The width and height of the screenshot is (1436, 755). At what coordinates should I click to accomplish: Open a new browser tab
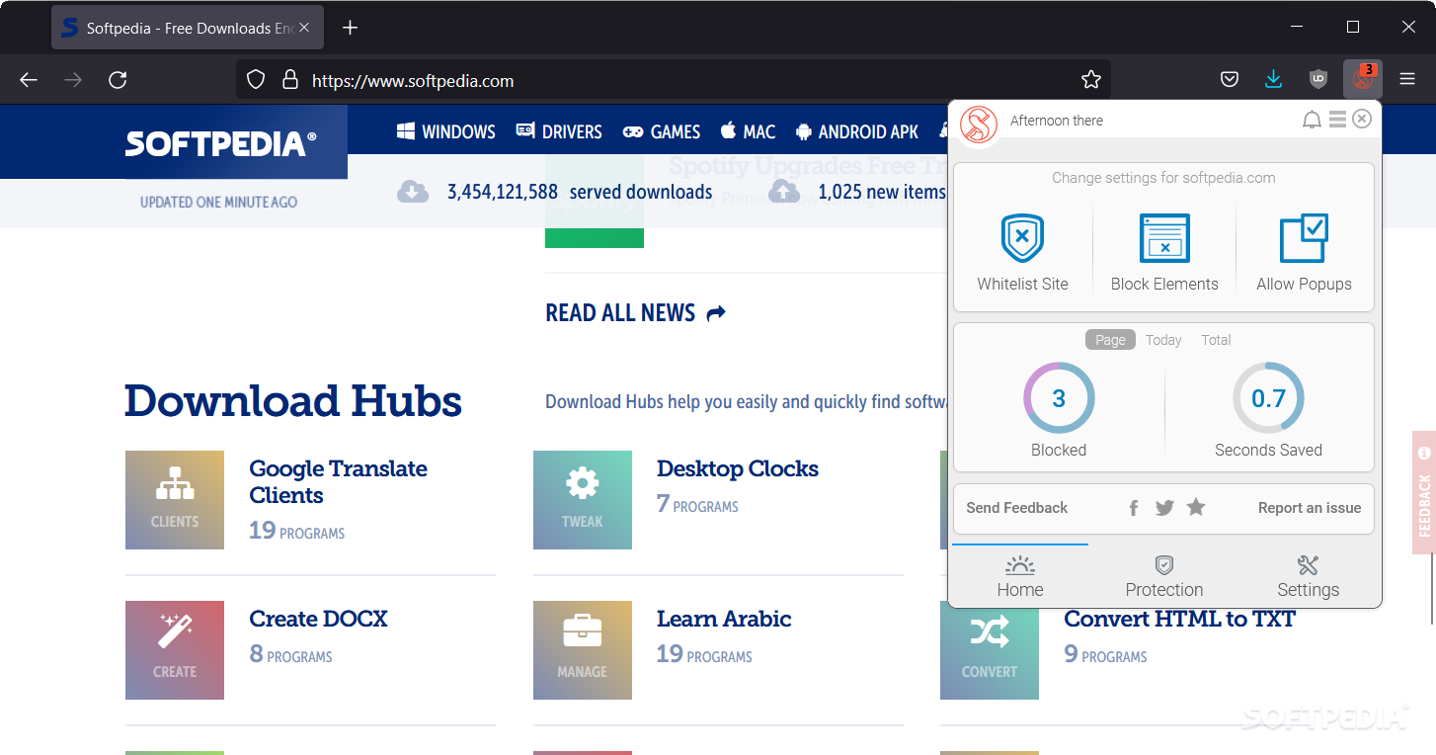(350, 28)
